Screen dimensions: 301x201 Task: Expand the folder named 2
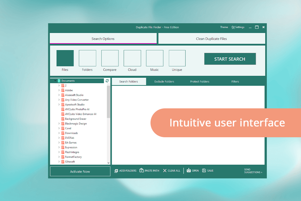[59, 85]
